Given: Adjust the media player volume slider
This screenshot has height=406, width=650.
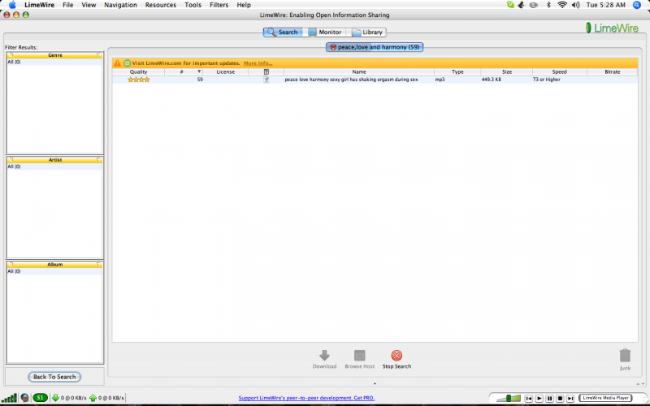Looking at the screenshot, I should click(x=509, y=398).
